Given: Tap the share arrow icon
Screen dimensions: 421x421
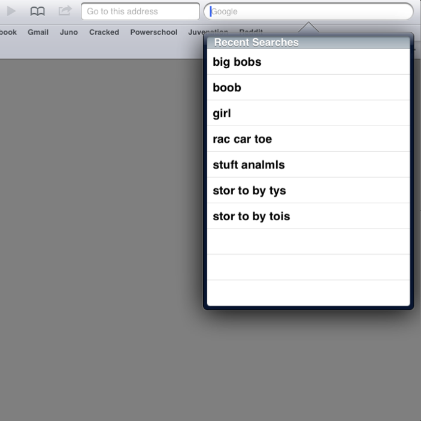Looking at the screenshot, I should coord(65,11).
